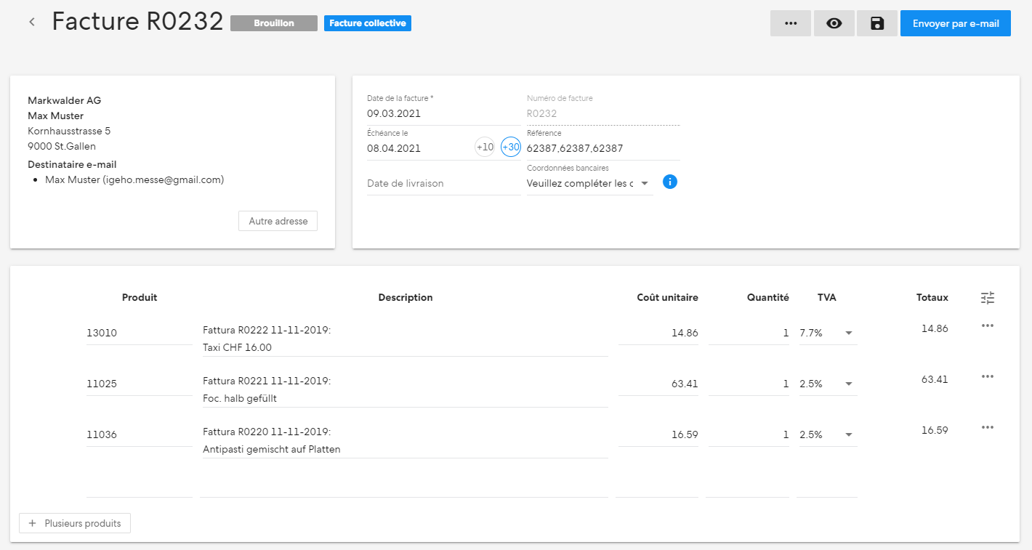The image size is (1032, 550).
Task: Click the Date de livraison field
Action: [443, 184]
